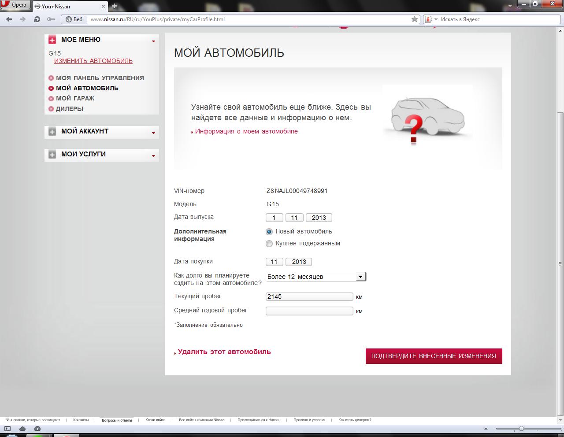Click Удалить этот автомобиль link
The width and height of the screenshot is (564, 437).
(x=224, y=352)
